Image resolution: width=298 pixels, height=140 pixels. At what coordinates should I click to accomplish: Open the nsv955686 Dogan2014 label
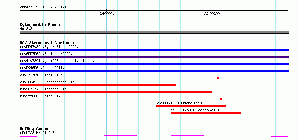point(41,96)
